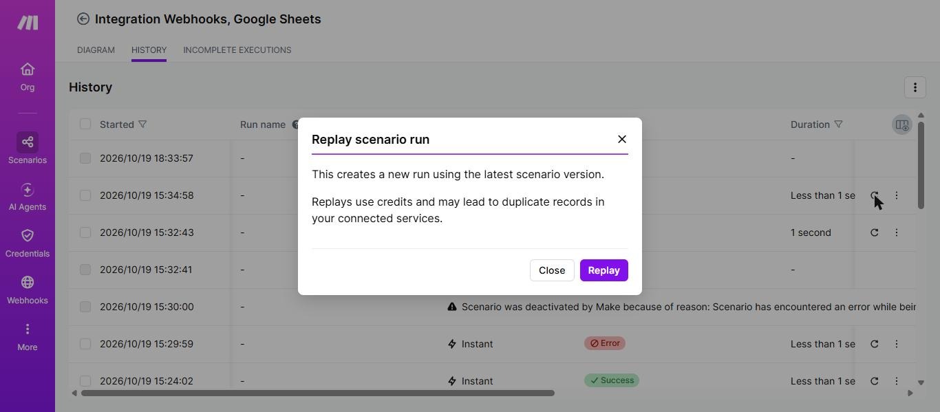Click the Error status badge
The height and width of the screenshot is (412, 940).
(605, 343)
